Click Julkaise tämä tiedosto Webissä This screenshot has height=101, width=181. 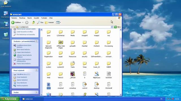[24, 56]
